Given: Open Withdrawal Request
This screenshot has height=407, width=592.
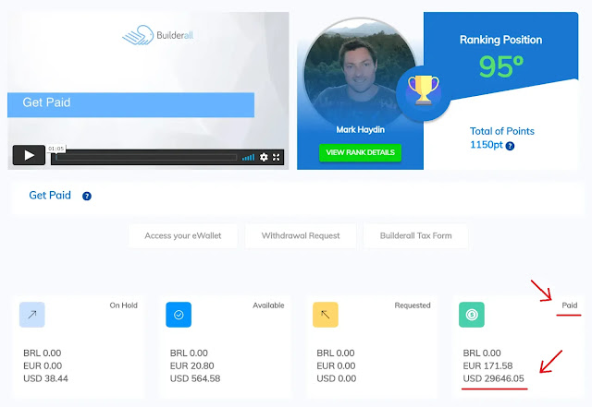Looking at the screenshot, I should [x=301, y=236].
